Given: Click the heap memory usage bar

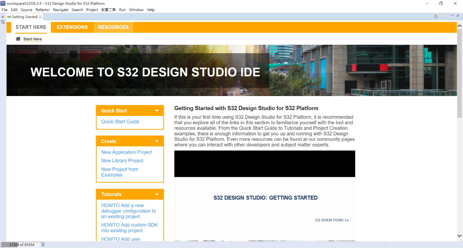Looking at the screenshot, I should [21, 245].
